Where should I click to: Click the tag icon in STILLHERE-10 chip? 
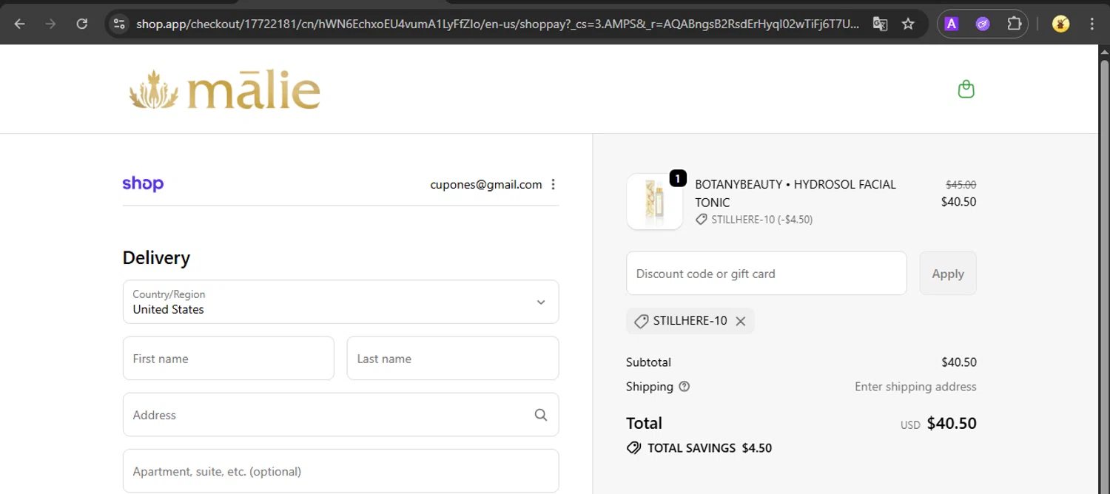coord(642,321)
